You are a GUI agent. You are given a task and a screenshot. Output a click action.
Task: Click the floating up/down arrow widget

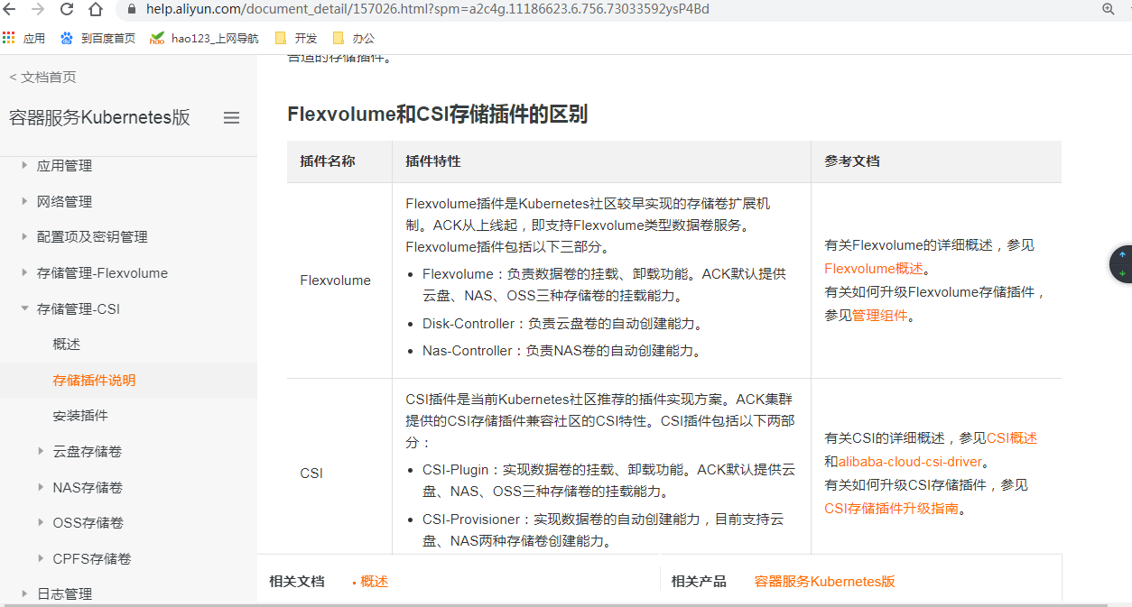[x=1121, y=264]
